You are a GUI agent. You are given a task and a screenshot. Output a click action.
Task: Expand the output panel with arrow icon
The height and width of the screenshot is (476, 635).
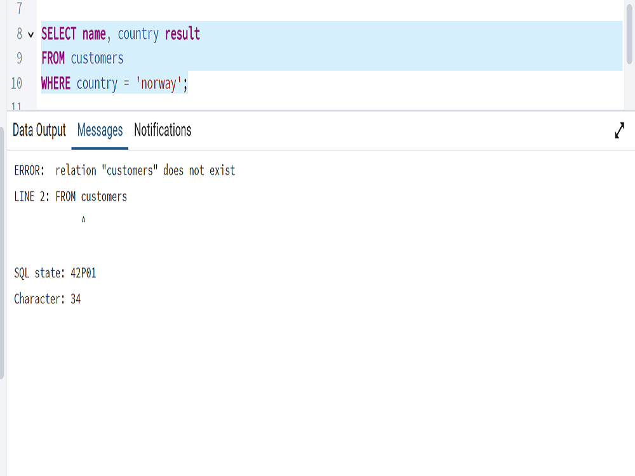620,130
